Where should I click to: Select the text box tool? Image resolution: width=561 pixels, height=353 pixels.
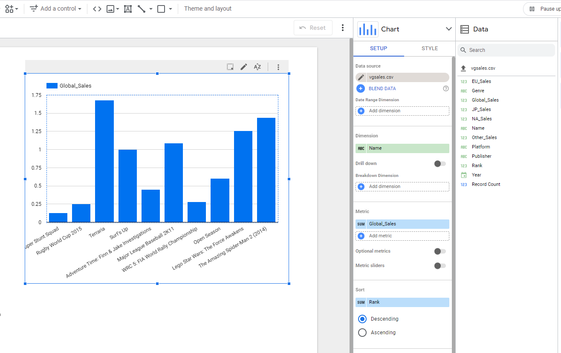128,9
